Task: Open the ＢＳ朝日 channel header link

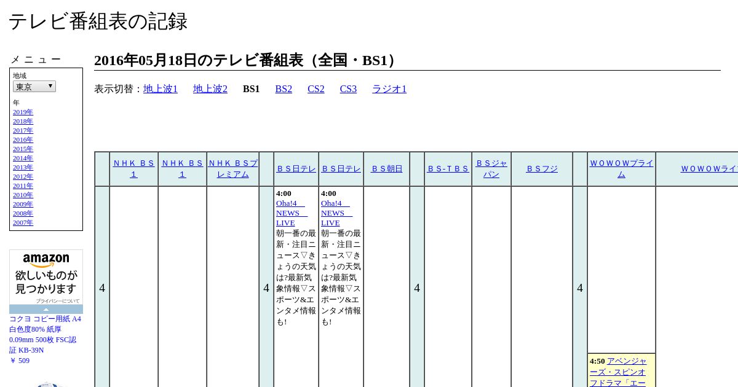Action: coord(386,169)
